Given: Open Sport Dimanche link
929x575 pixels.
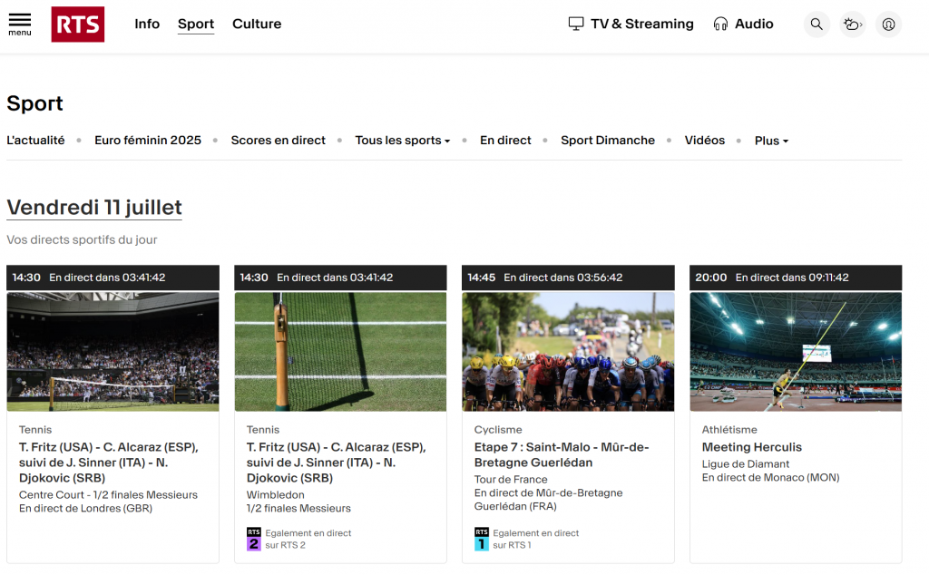Looking at the screenshot, I should click(608, 141).
